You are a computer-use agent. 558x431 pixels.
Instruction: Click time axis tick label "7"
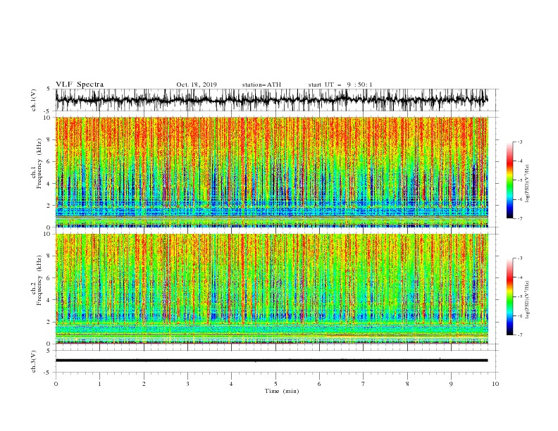[364, 384]
